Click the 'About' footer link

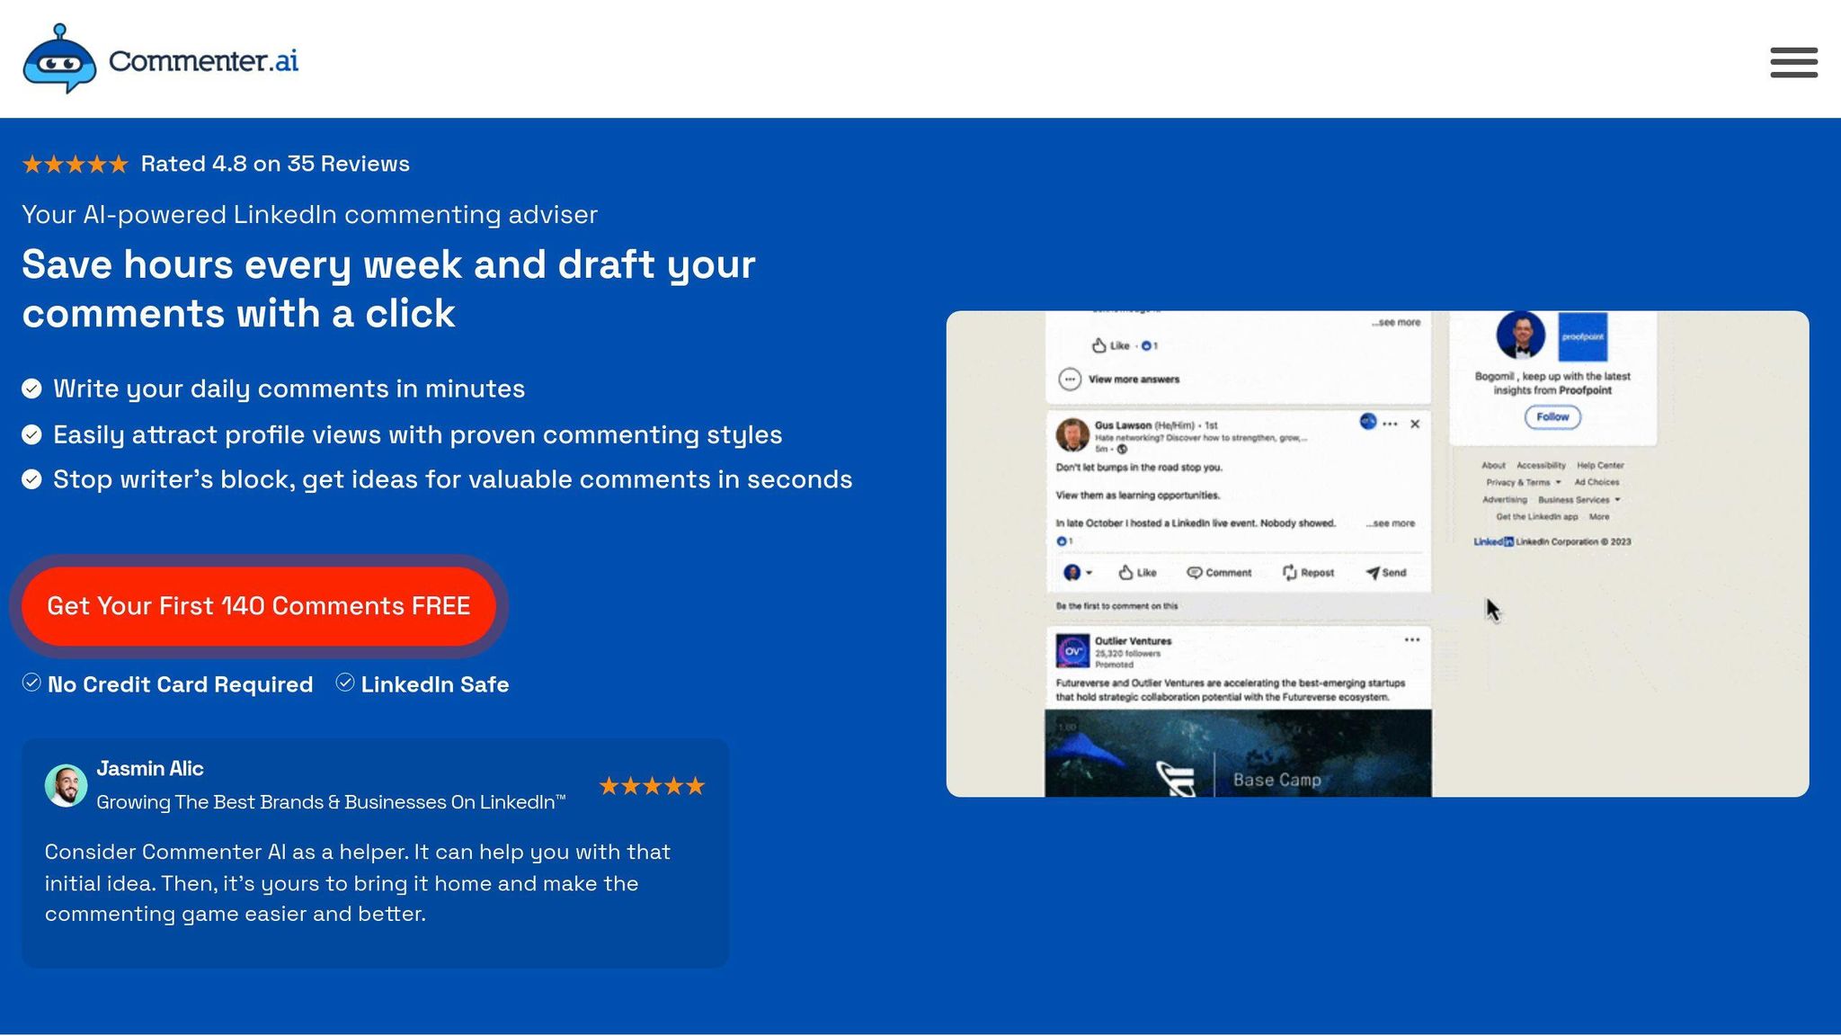[x=1493, y=466]
